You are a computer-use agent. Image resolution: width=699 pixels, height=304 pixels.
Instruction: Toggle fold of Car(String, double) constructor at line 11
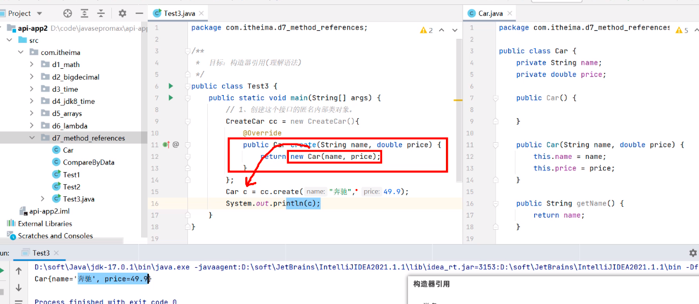click(496, 145)
